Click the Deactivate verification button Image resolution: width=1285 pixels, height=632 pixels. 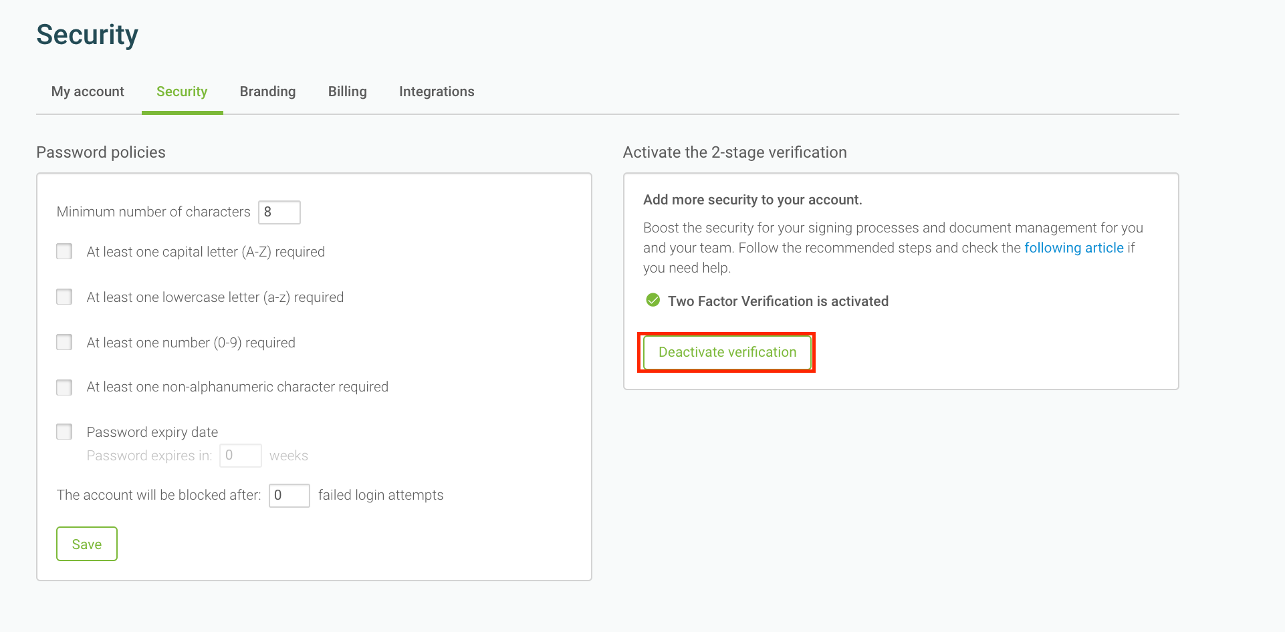pyautogui.click(x=727, y=352)
